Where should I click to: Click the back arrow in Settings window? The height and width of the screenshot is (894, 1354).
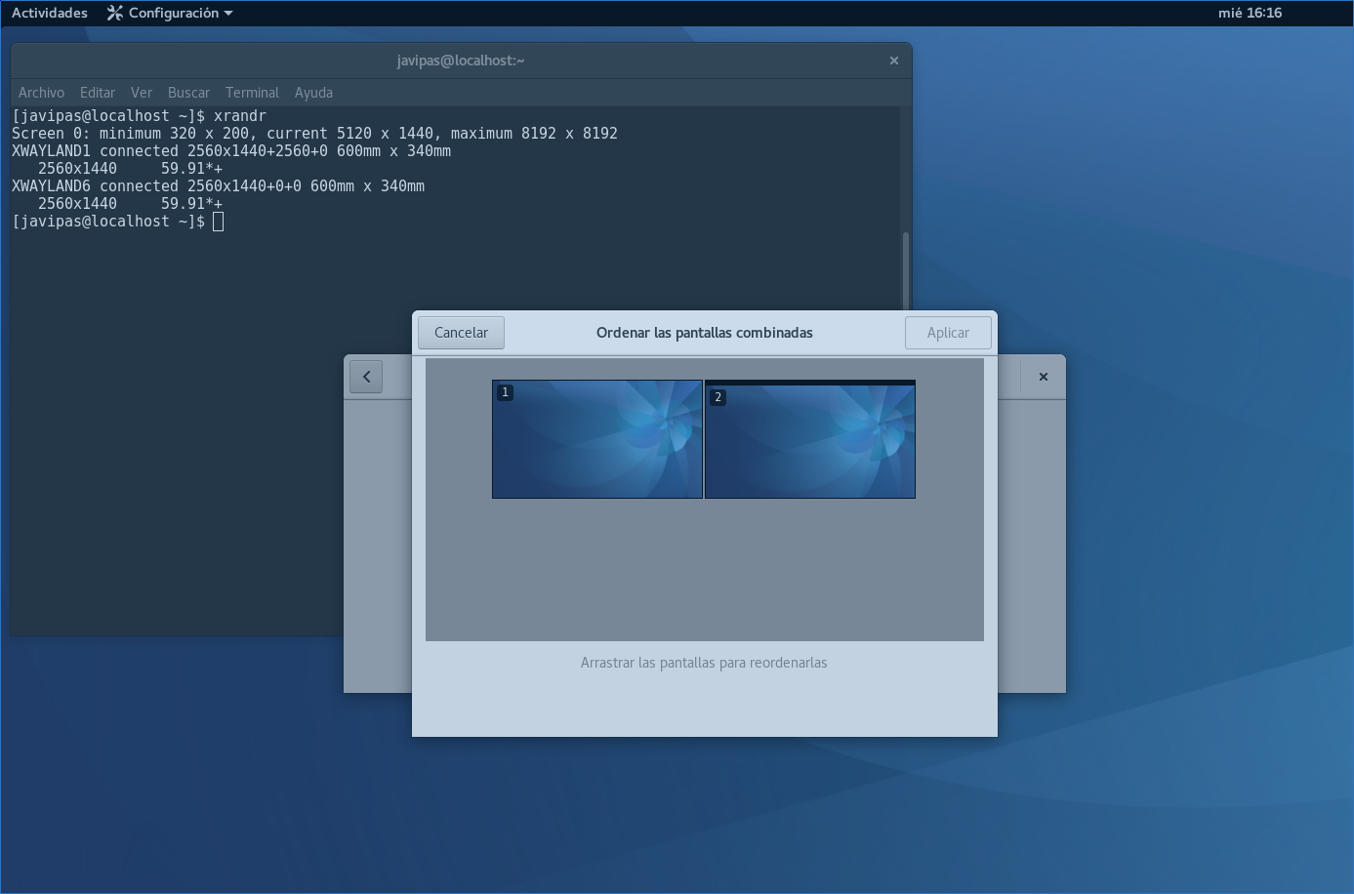tap(366, 377)
